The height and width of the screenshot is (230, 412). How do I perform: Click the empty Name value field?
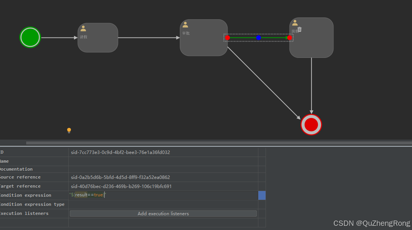pos(163,161)
